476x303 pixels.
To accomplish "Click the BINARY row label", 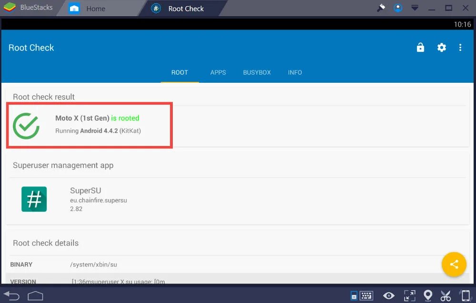I will pyautogui.click(x=21, y=264).
